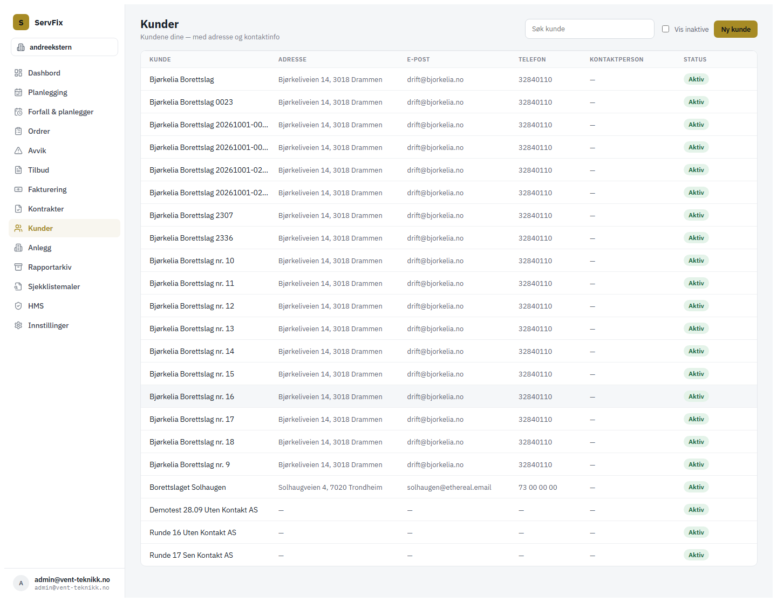Screen dimensions: 777x602
Task: Click Bjørkelia Borettslag 2336 customer name
Action: (191, 238)
